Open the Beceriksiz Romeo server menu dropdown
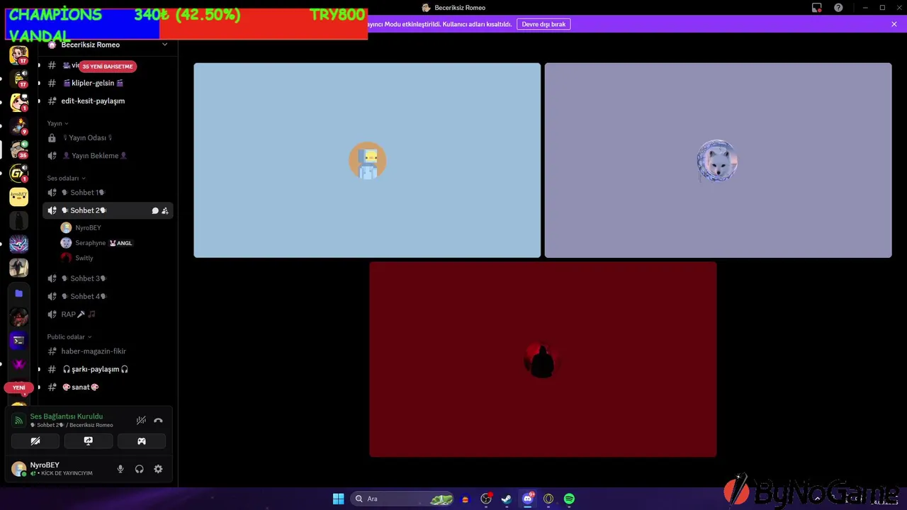This screenshot has width=907, height=510. click(x=164, y=45)
